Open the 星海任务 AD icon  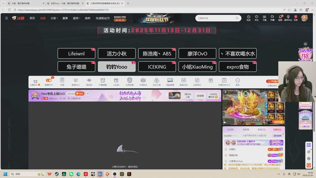(184, 82)
